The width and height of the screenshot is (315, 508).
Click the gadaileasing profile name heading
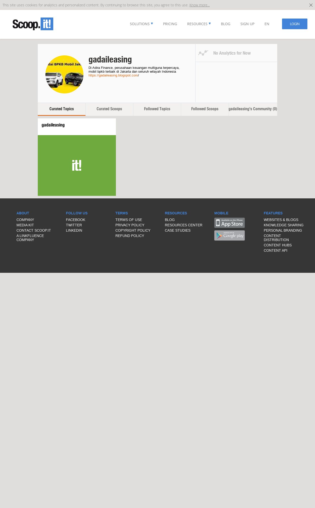[x=110, y=59]
